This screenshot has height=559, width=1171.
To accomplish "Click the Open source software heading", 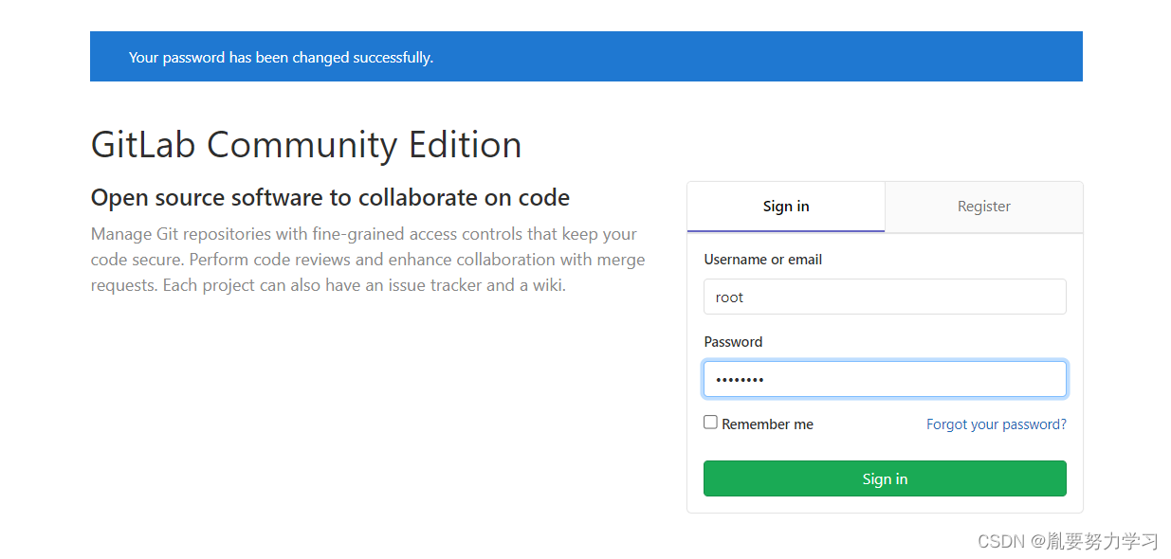I will point(330,198).
